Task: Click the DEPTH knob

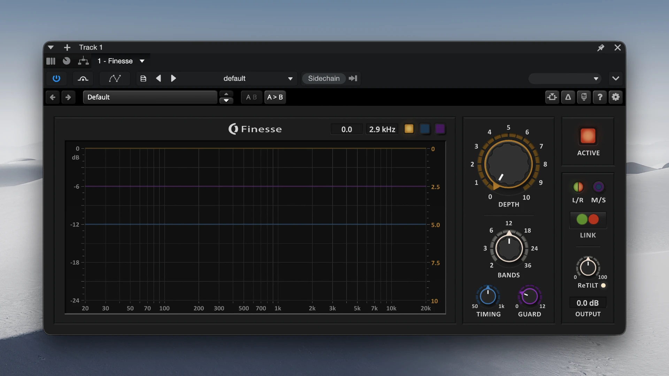Action: 509,164
